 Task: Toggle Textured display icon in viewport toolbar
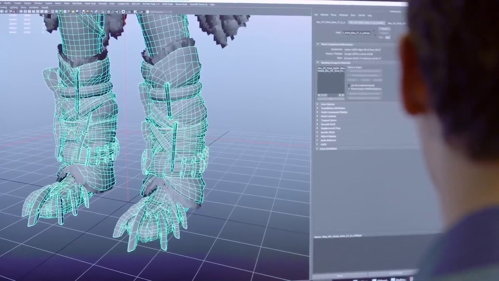click(x=69, y=12)
